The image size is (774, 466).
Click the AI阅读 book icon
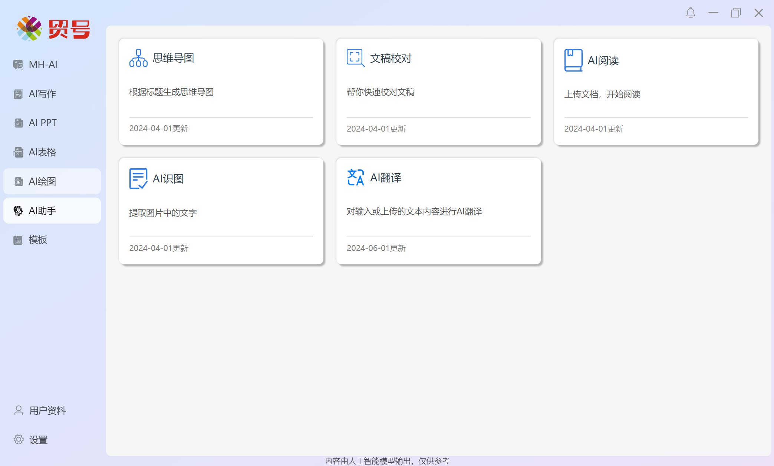[573, 60]
